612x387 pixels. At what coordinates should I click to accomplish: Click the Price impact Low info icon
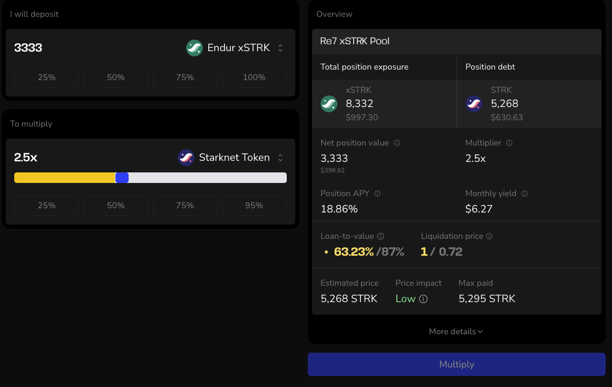pyautogui.click(x=423, y=299)
